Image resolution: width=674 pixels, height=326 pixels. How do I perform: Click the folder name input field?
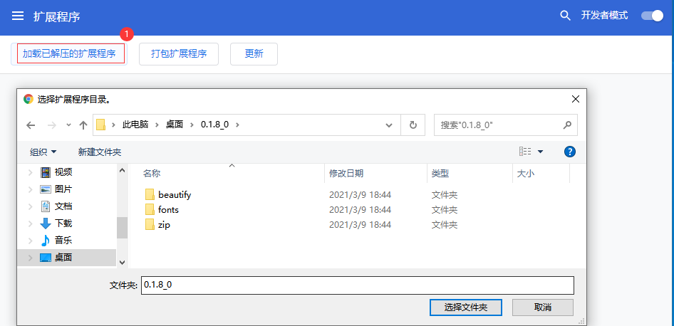356,285
